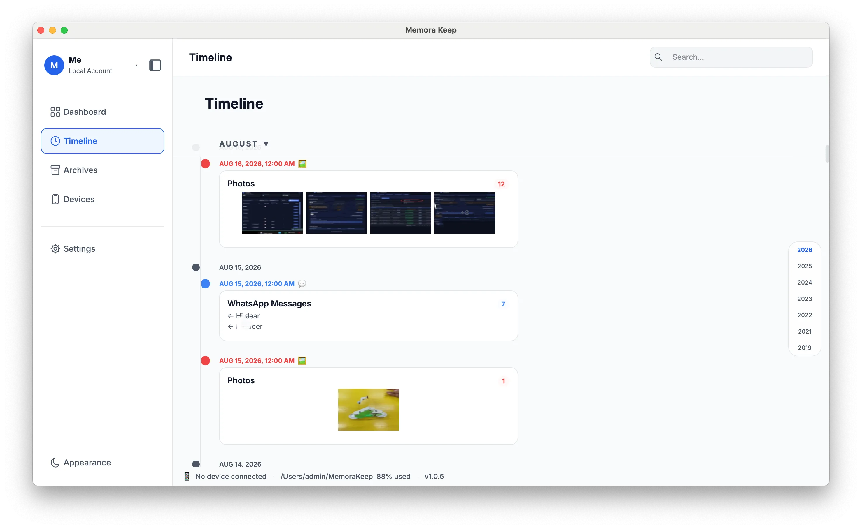Open the yellow background photo thumbnail

(x=369, y=410)
